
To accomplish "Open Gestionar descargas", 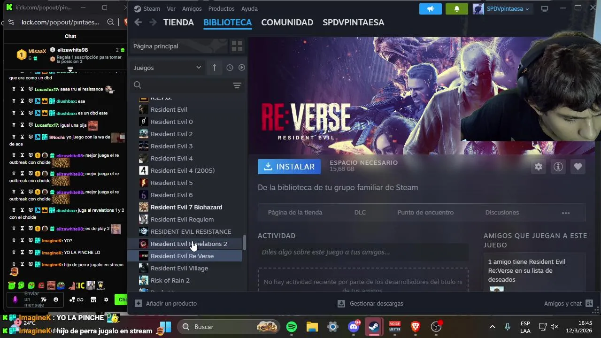I will (370, 303).
